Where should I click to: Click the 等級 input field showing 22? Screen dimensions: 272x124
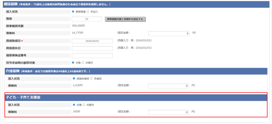point(87,19)
